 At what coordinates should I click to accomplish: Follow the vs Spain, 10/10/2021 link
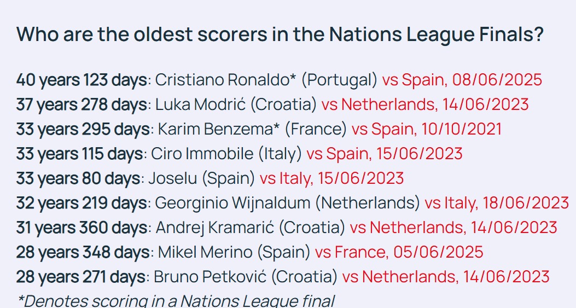[426, 129]
